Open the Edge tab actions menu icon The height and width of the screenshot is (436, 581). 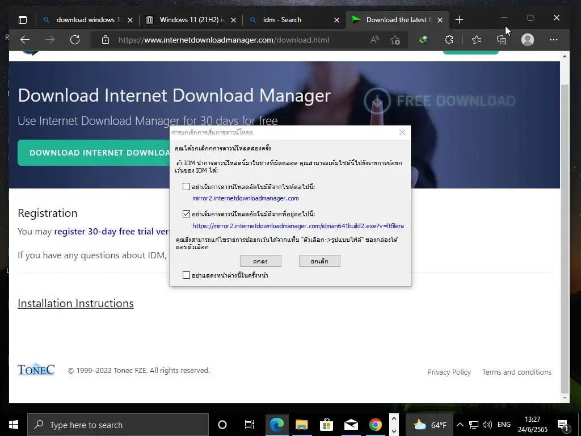point(23,20)
